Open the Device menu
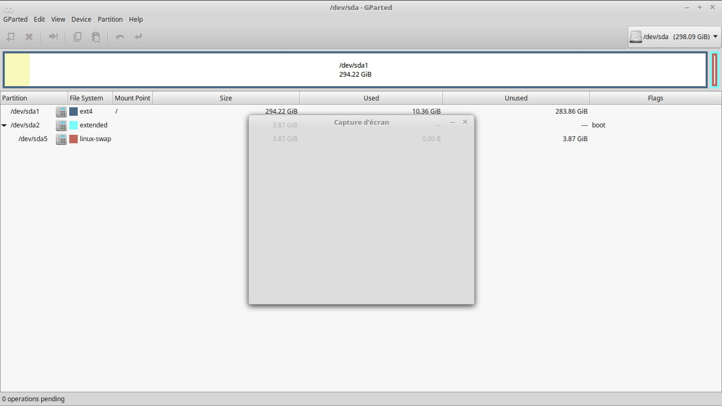The width and height of the screenshot is (722, 406). (x=81, y=19)
